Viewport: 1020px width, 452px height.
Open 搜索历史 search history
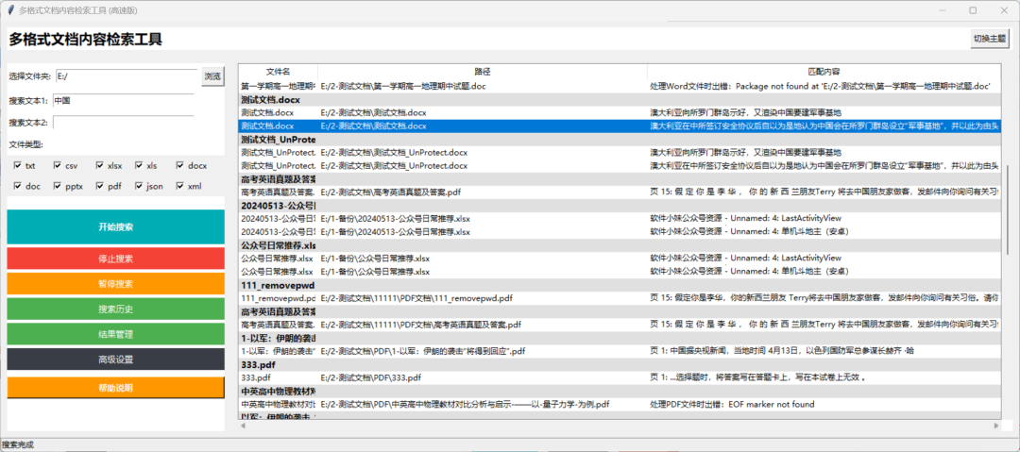(115, 309)
